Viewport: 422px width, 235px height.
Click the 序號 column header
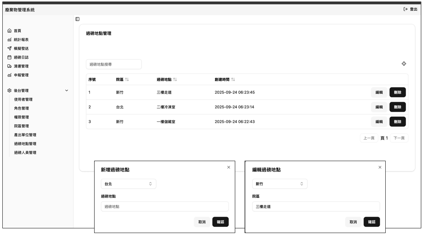click(92, 79)
